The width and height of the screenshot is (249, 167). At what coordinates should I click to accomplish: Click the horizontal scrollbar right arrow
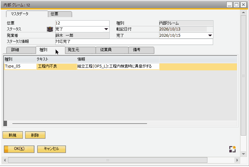click(x=237, y=160)
